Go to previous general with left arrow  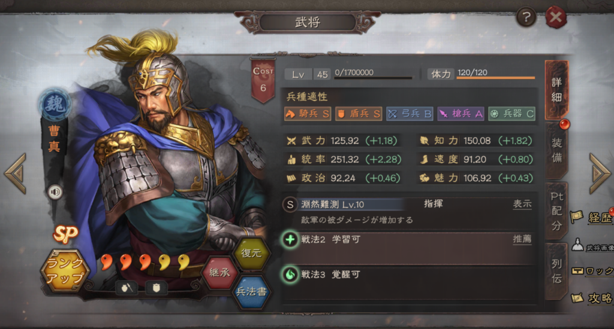[16, 173]
